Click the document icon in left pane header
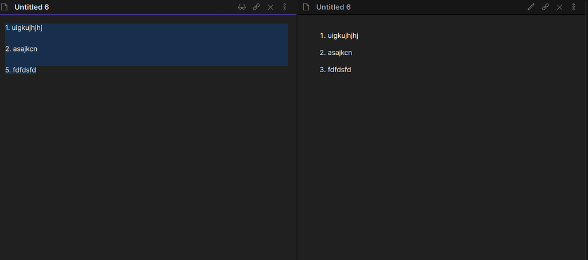 tap(5, 7)
